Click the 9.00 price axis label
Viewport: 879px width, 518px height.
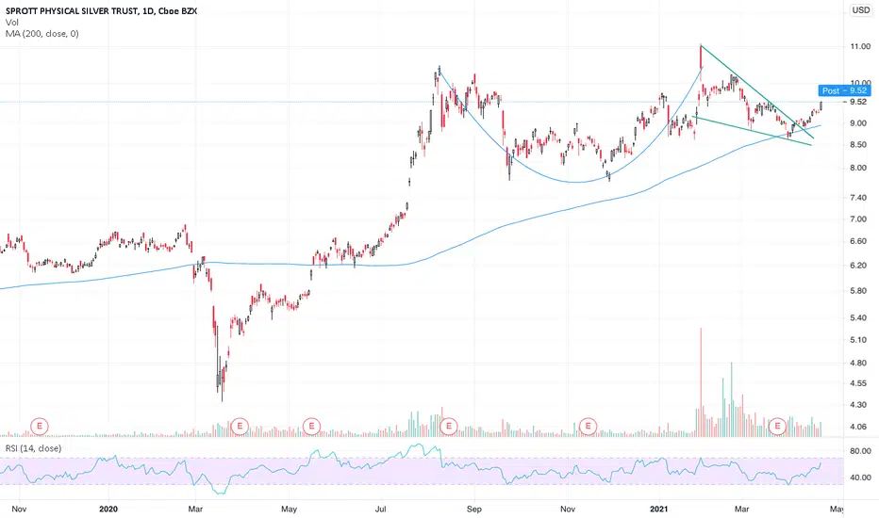(x=860, y=123)
